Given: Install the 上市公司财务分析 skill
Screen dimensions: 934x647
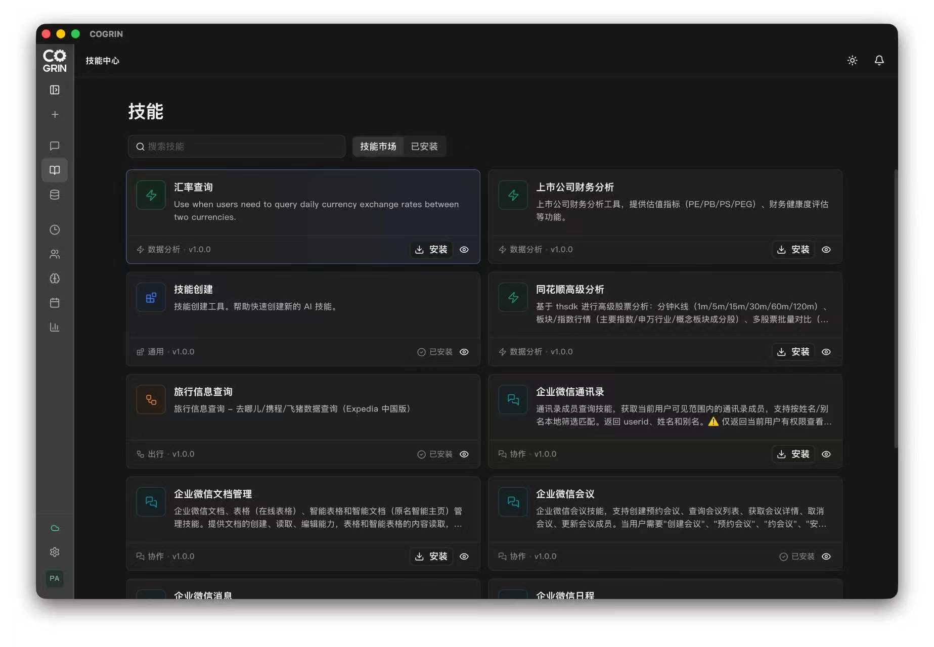Looking at the screenshot, I should (793, 249).
